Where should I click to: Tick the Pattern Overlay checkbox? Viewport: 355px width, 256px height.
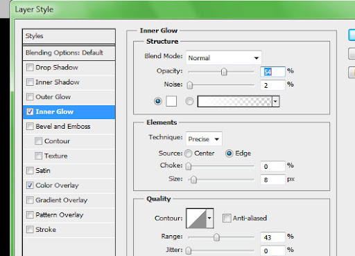click(x=30, y=214)
